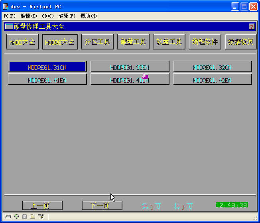Open the 分区工具 category

pos(97,41)
